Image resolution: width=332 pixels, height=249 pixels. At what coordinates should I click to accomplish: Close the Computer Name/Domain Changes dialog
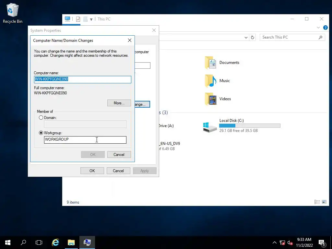130,40
